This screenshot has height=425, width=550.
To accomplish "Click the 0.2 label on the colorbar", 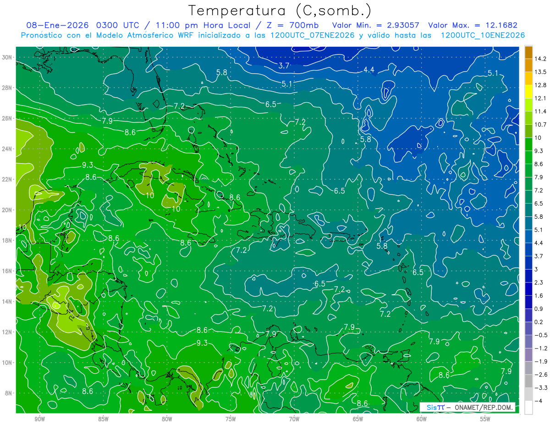I will tap(539, 322).
